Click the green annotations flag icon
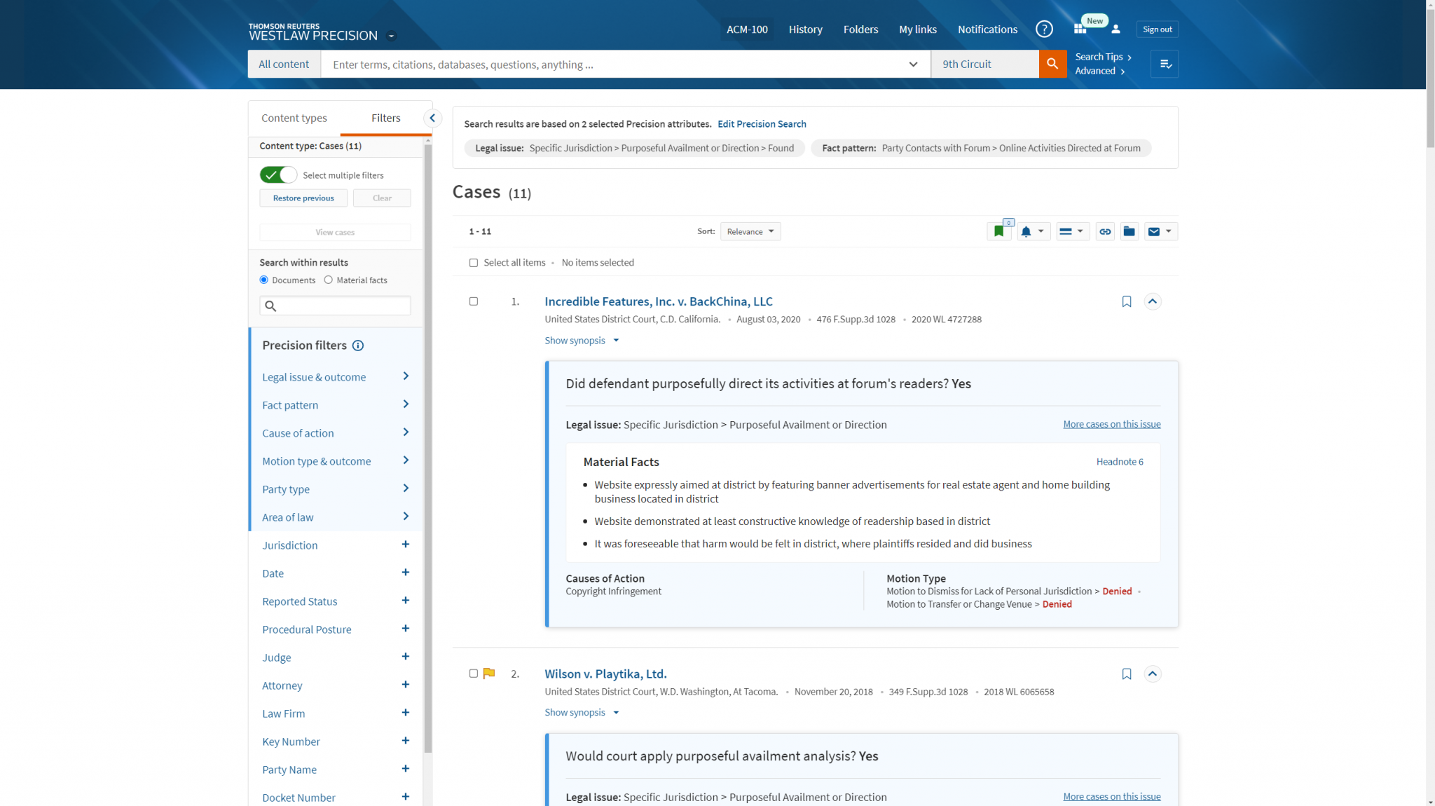The width and height of the screenshot is (1435, 806). (998, 231)
